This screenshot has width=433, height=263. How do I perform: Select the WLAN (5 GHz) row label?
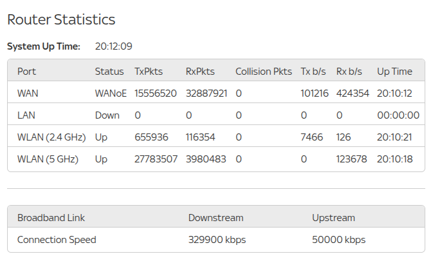point(46,159)
